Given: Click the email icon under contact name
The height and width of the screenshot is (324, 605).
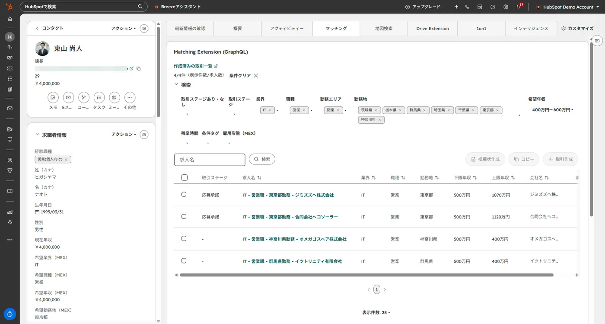Looking at the screenshot, I should pyautogui.click(x=68, y=97).
